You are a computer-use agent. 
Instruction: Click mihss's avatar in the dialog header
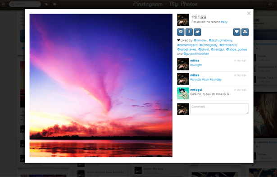[x=183, y=20]
